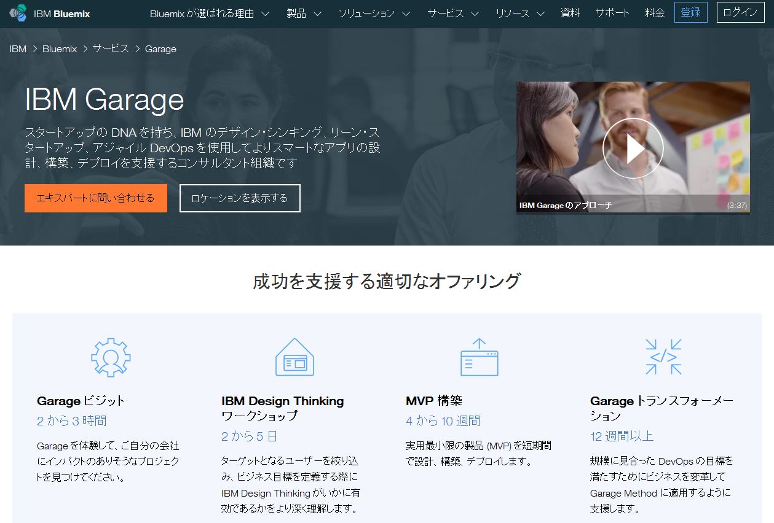Screen dimensions: 774x523
Task: Click the Garage ビジット heading
Action: [81, 401]
